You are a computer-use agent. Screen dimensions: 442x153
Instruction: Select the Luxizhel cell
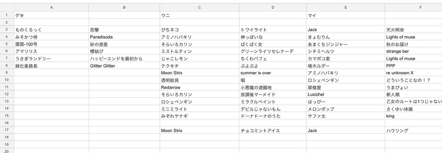pyautogui.click(x=345, y=95)
